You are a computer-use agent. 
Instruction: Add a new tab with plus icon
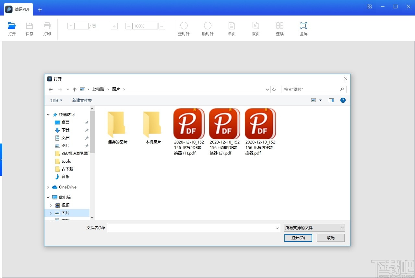[x=40, y=10]
